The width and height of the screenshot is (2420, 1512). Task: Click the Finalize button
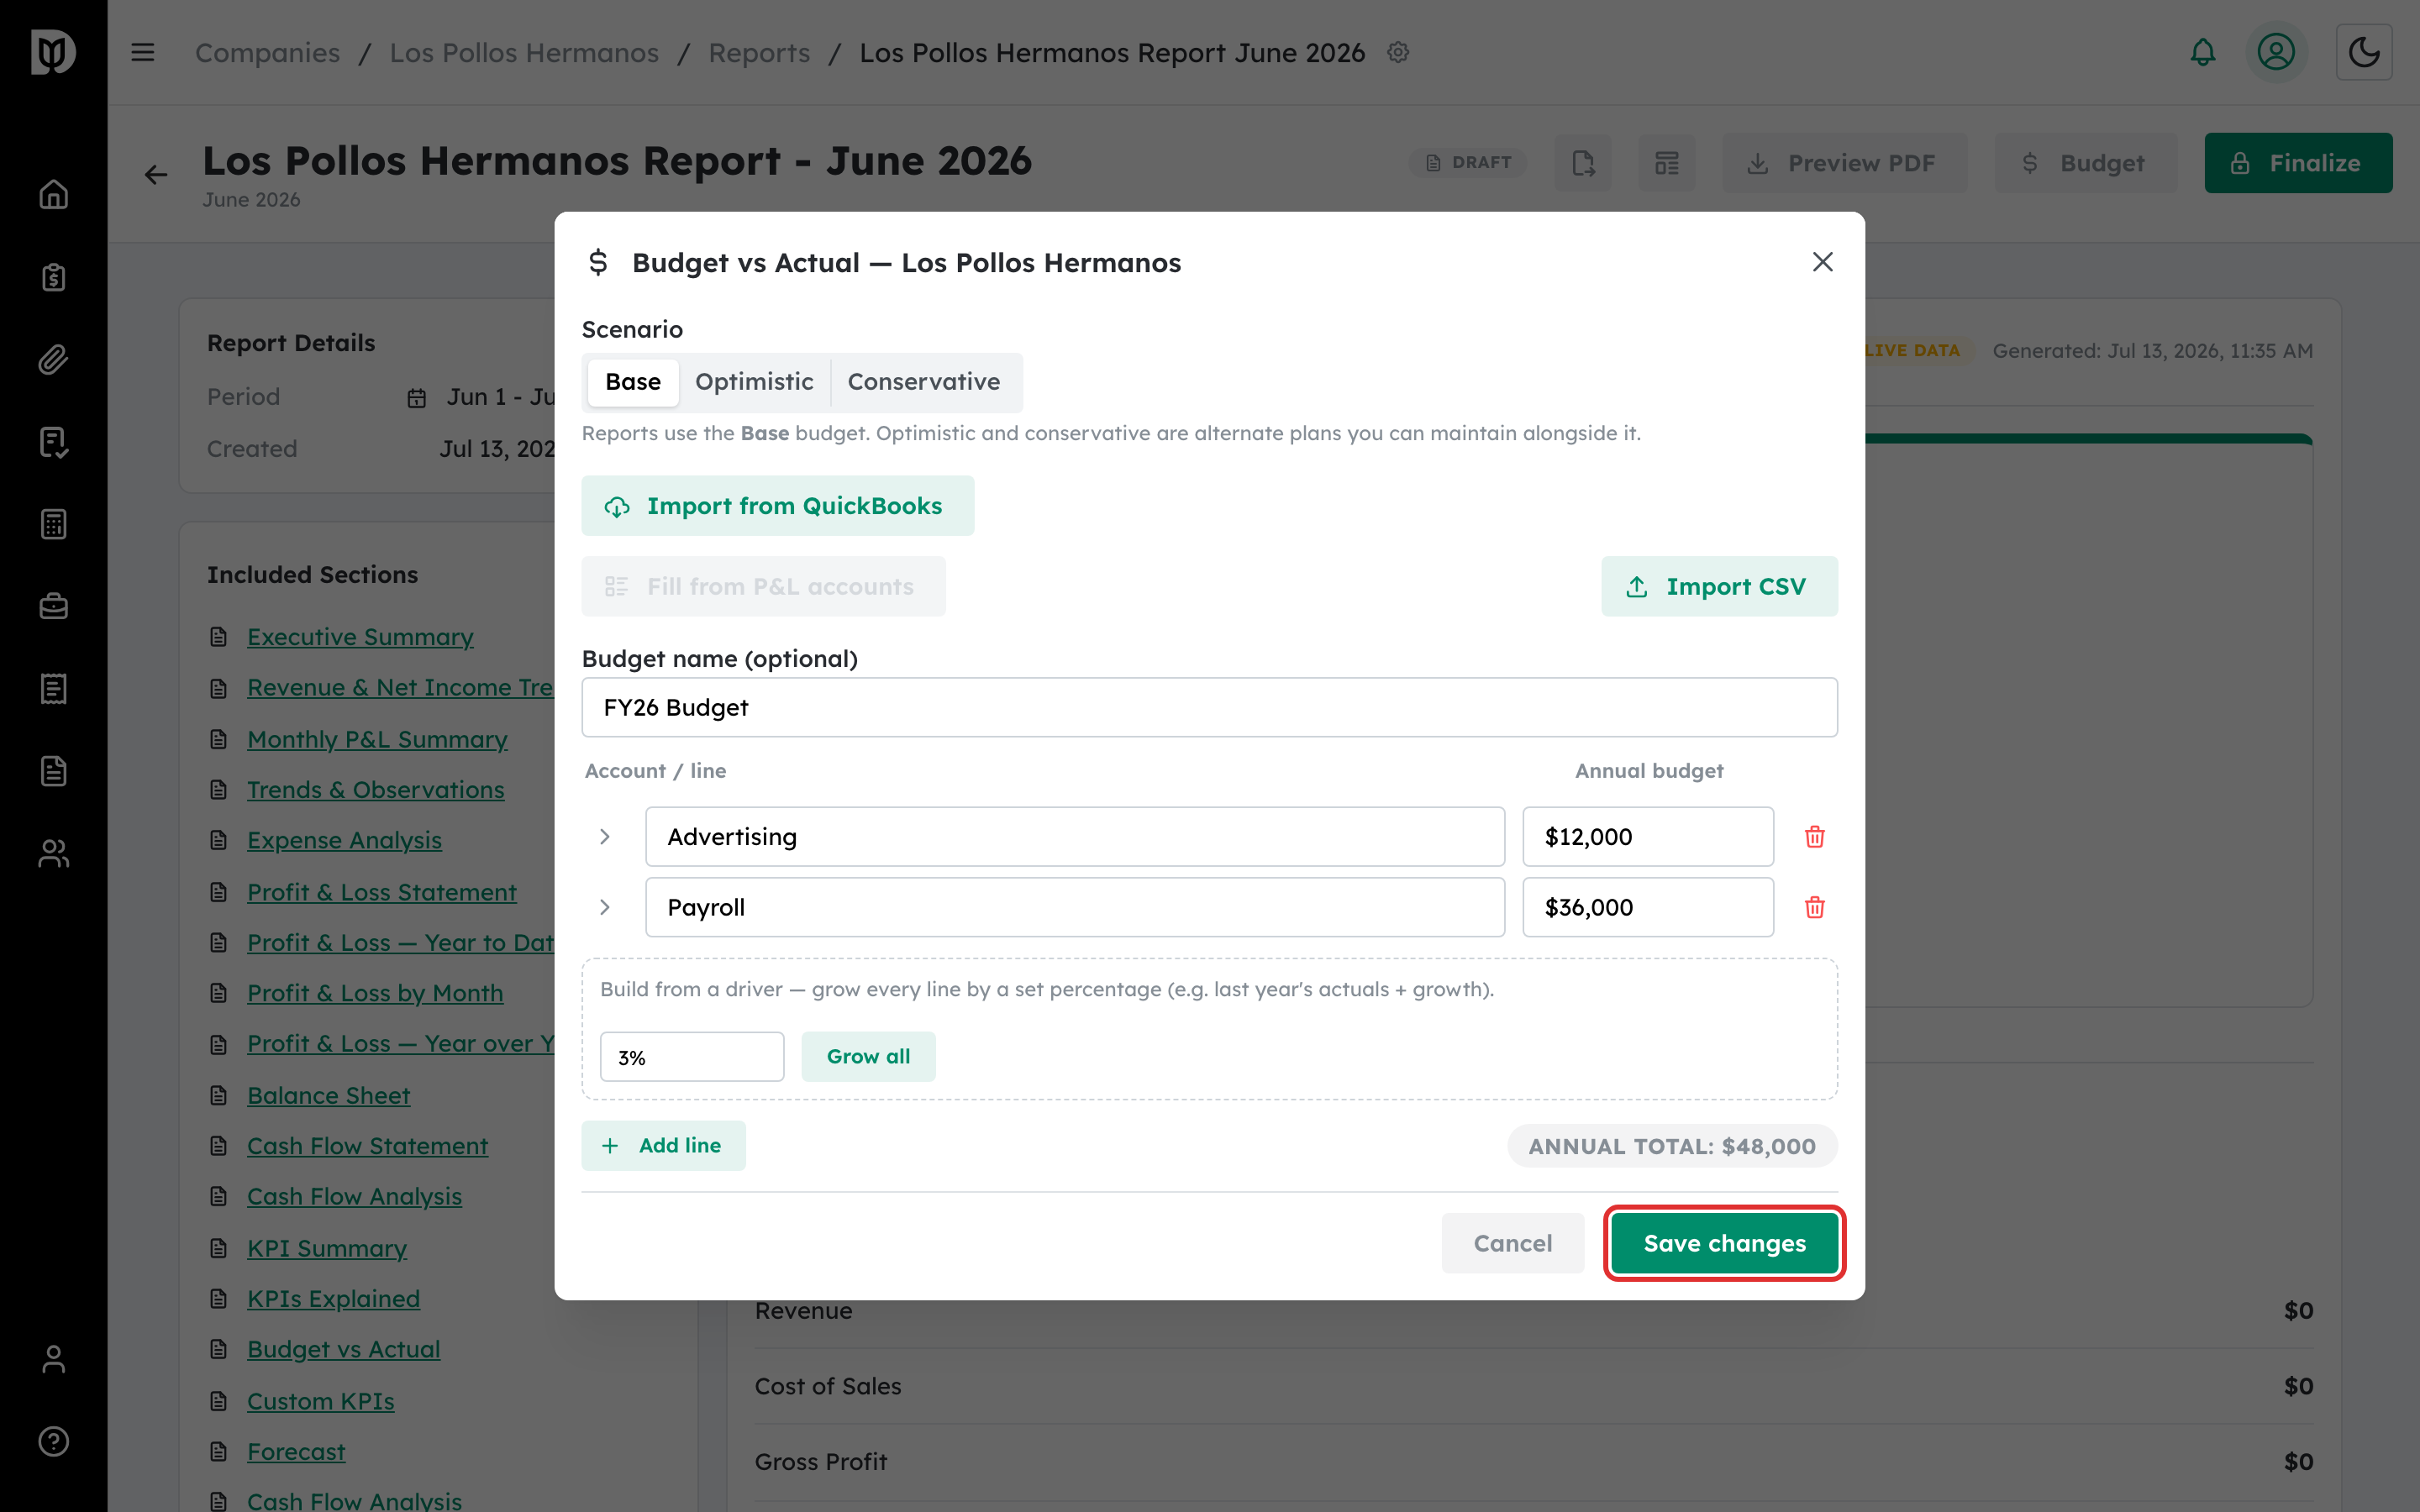click(x=2298, y=163)
